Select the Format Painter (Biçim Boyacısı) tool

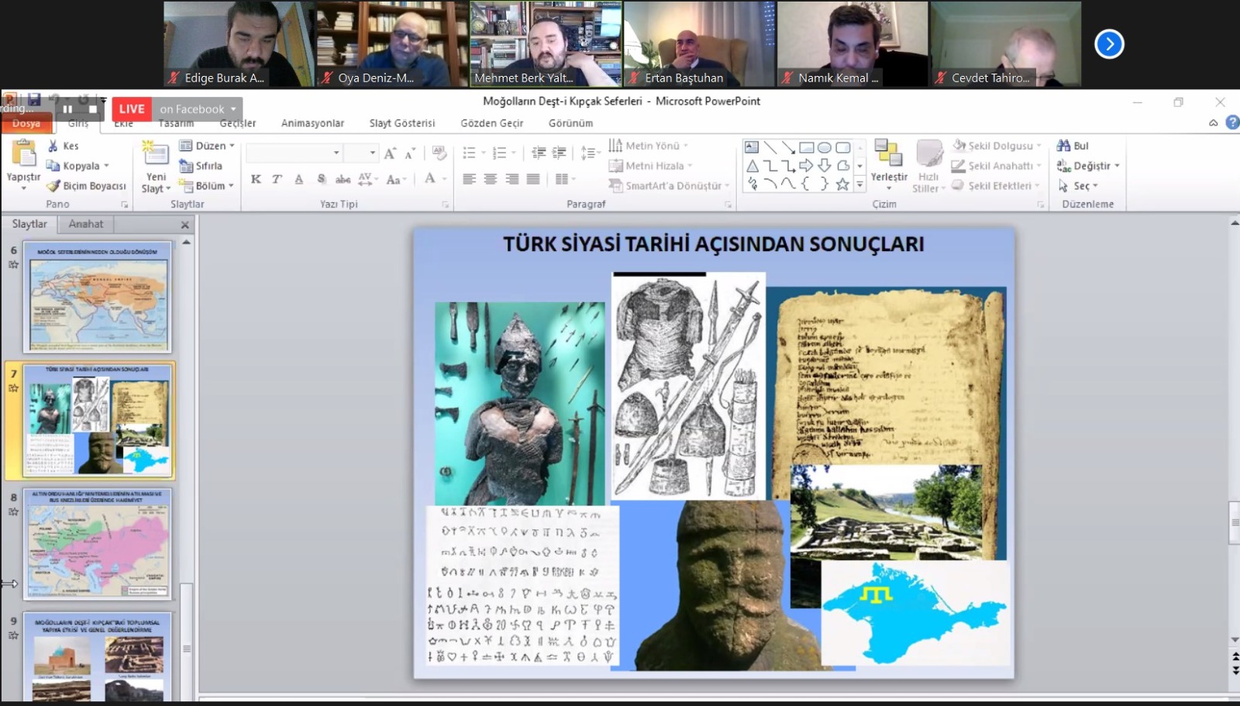(53, 186)
